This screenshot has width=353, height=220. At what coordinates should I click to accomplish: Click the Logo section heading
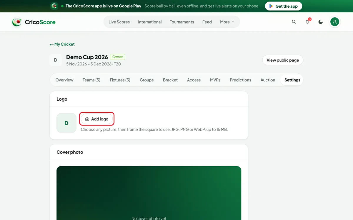coord(62,99)
